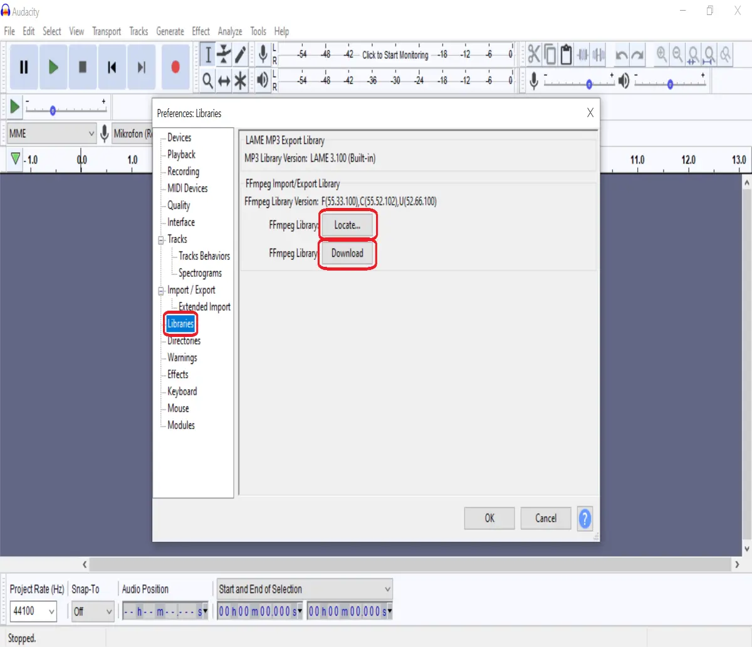Viewport: 752px width, 647px height.
Task: Open the Start and End of Selection dropdown
Action: (x=305, y=589)
